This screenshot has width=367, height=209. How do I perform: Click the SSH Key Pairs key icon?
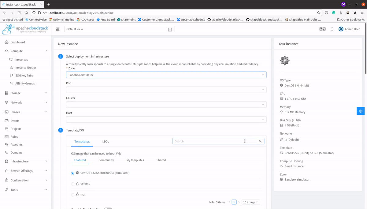pyautogui.click(x=11, y=76)
